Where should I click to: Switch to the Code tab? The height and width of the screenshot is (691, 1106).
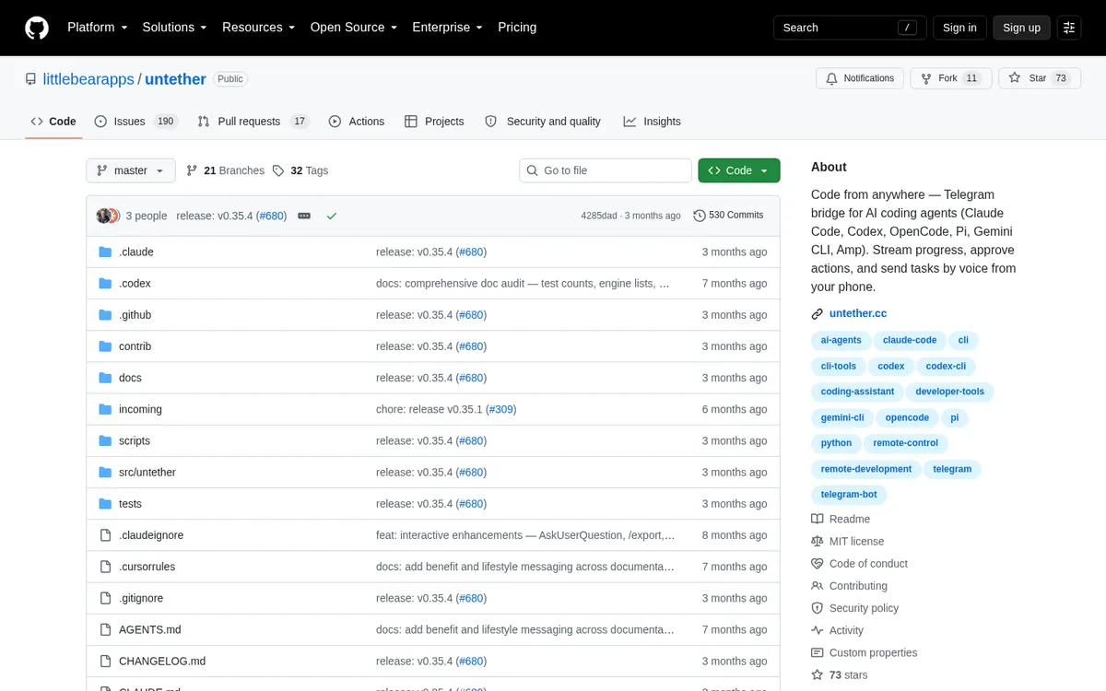click(x=53, y=122)
